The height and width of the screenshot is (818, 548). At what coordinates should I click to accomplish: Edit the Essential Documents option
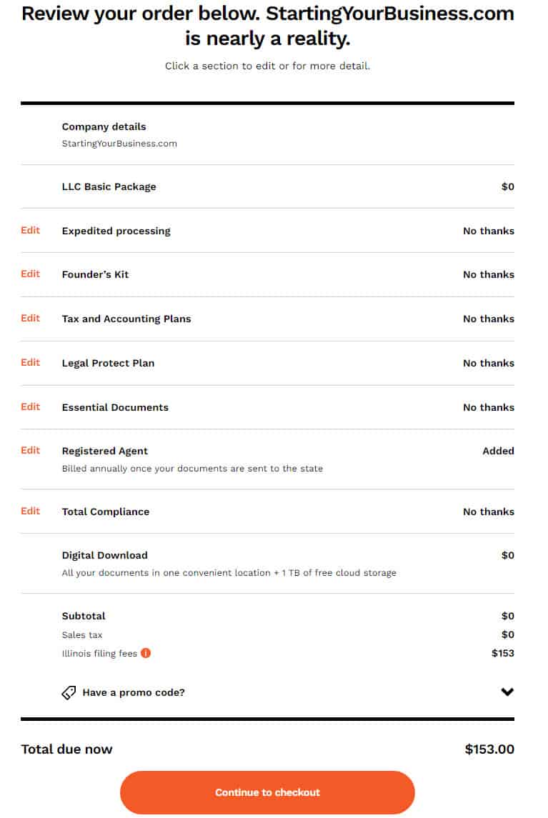pos(29,406)
